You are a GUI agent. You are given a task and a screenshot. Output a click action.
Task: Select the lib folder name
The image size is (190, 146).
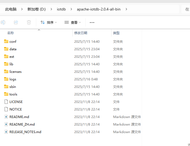click(11, 64)
